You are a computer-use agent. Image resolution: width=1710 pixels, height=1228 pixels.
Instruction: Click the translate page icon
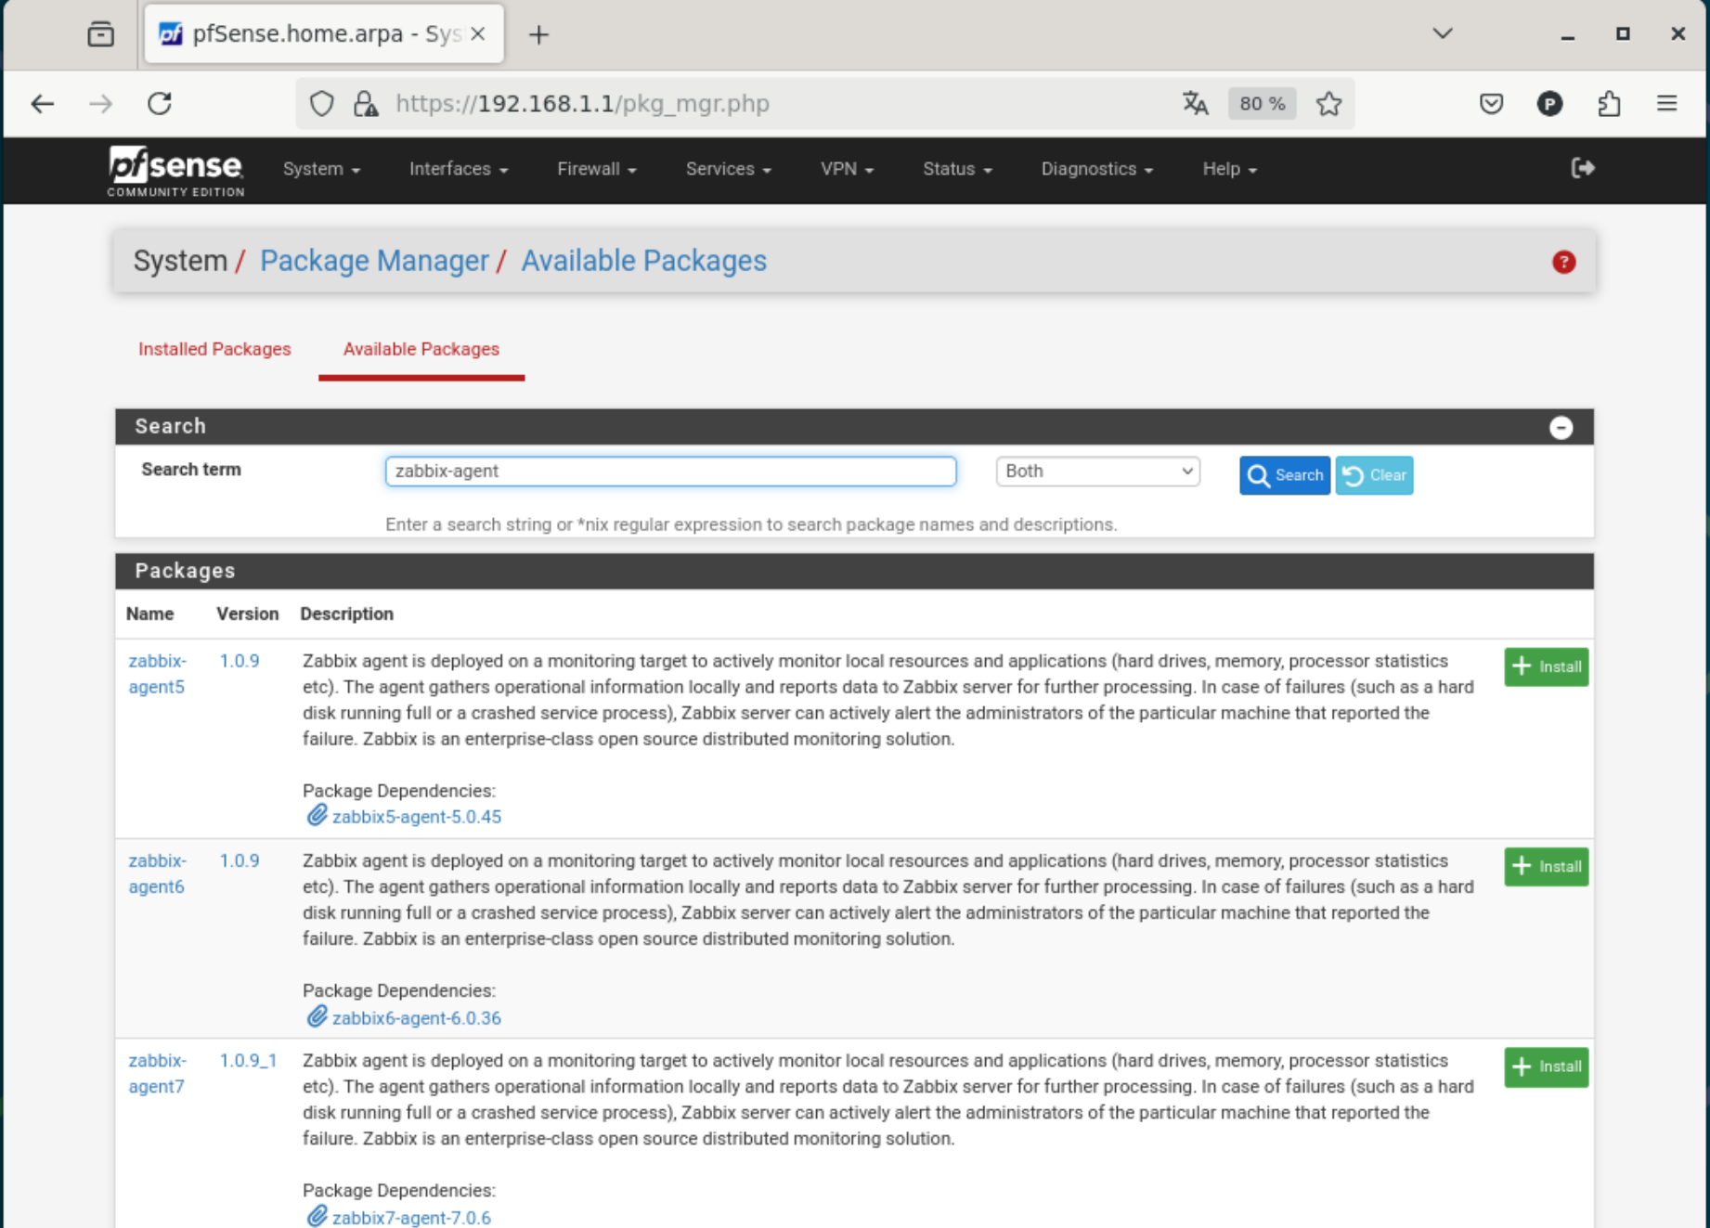tap(1196, 104)
